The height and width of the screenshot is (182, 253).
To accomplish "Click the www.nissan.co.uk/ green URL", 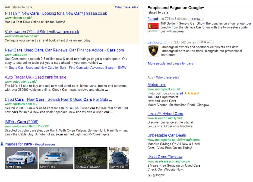I will pos(18,18).
